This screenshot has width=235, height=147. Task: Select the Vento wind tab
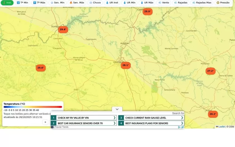(164, 3)
